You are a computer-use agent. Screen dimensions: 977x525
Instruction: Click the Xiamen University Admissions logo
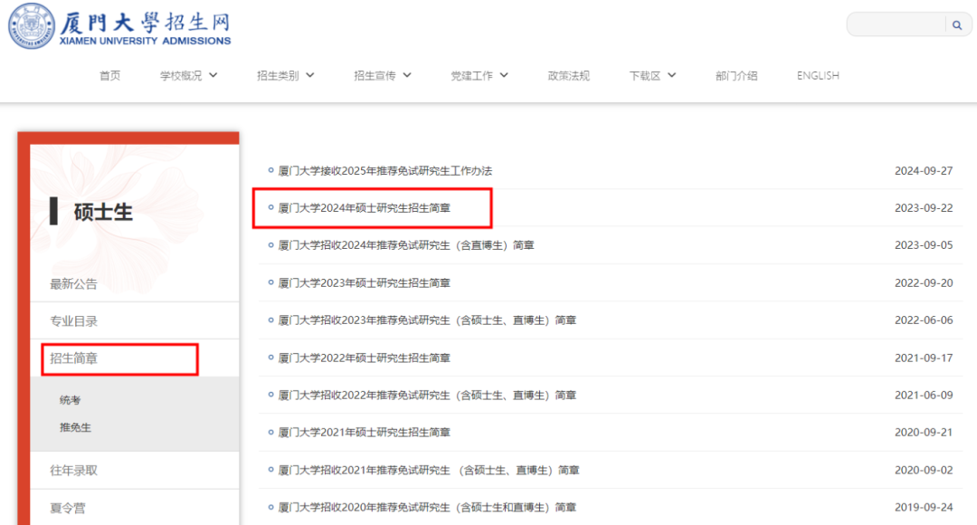click(119, 26)
